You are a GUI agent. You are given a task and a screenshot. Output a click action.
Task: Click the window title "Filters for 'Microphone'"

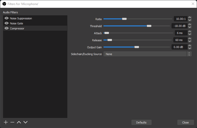tap(23, 4)
